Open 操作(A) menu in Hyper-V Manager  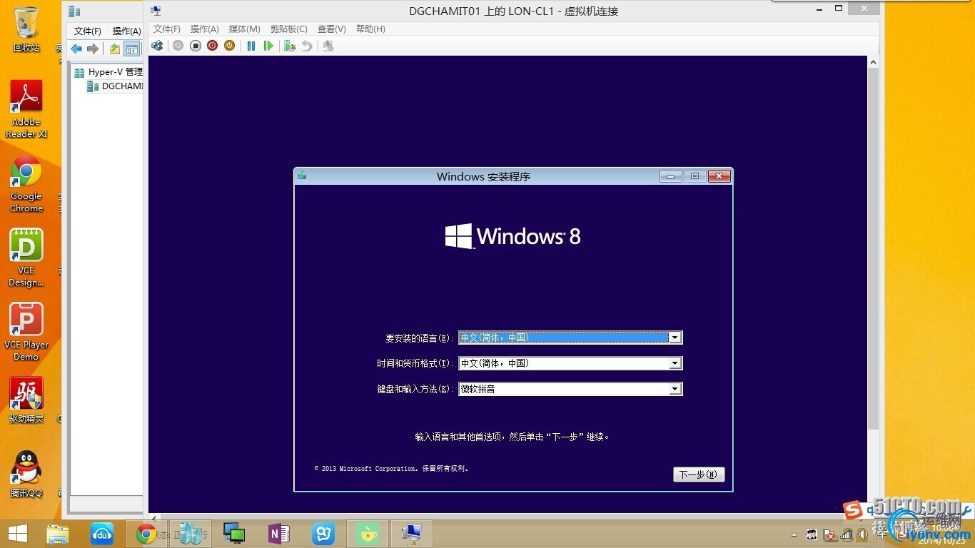click(126, 31)
